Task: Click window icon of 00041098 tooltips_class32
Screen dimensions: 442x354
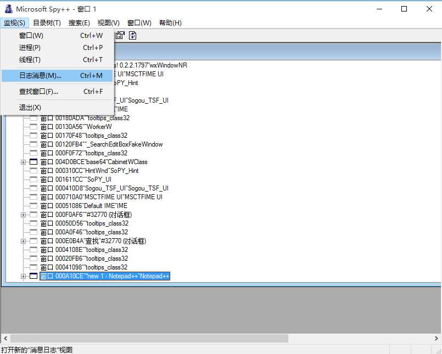Action: [x=33, y=267]
